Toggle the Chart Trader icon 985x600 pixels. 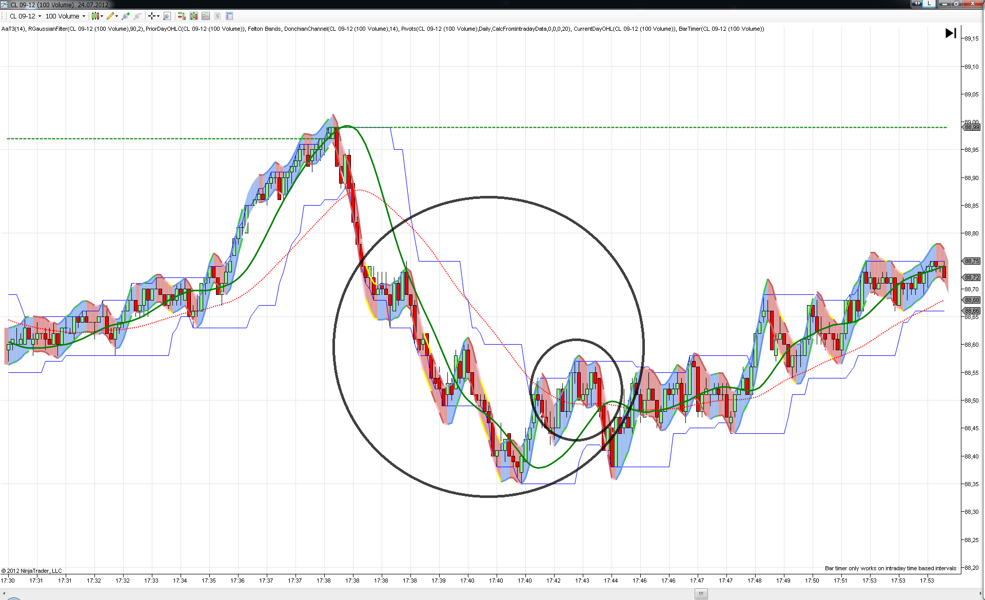point(182,16)
